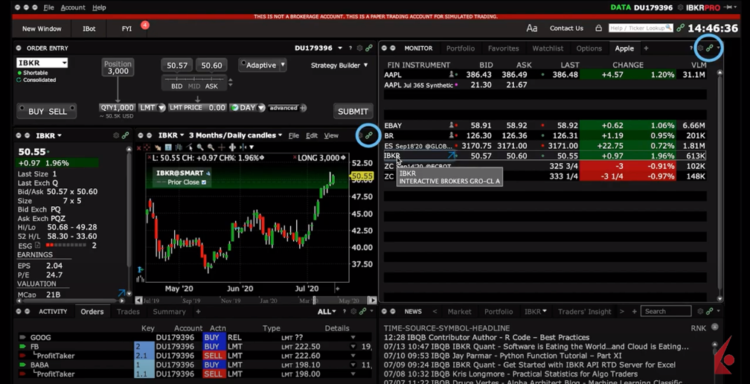Click the BID MID ASK price slider
The height and width of the screenshot is (384, 750).
[x=194, y=77]
